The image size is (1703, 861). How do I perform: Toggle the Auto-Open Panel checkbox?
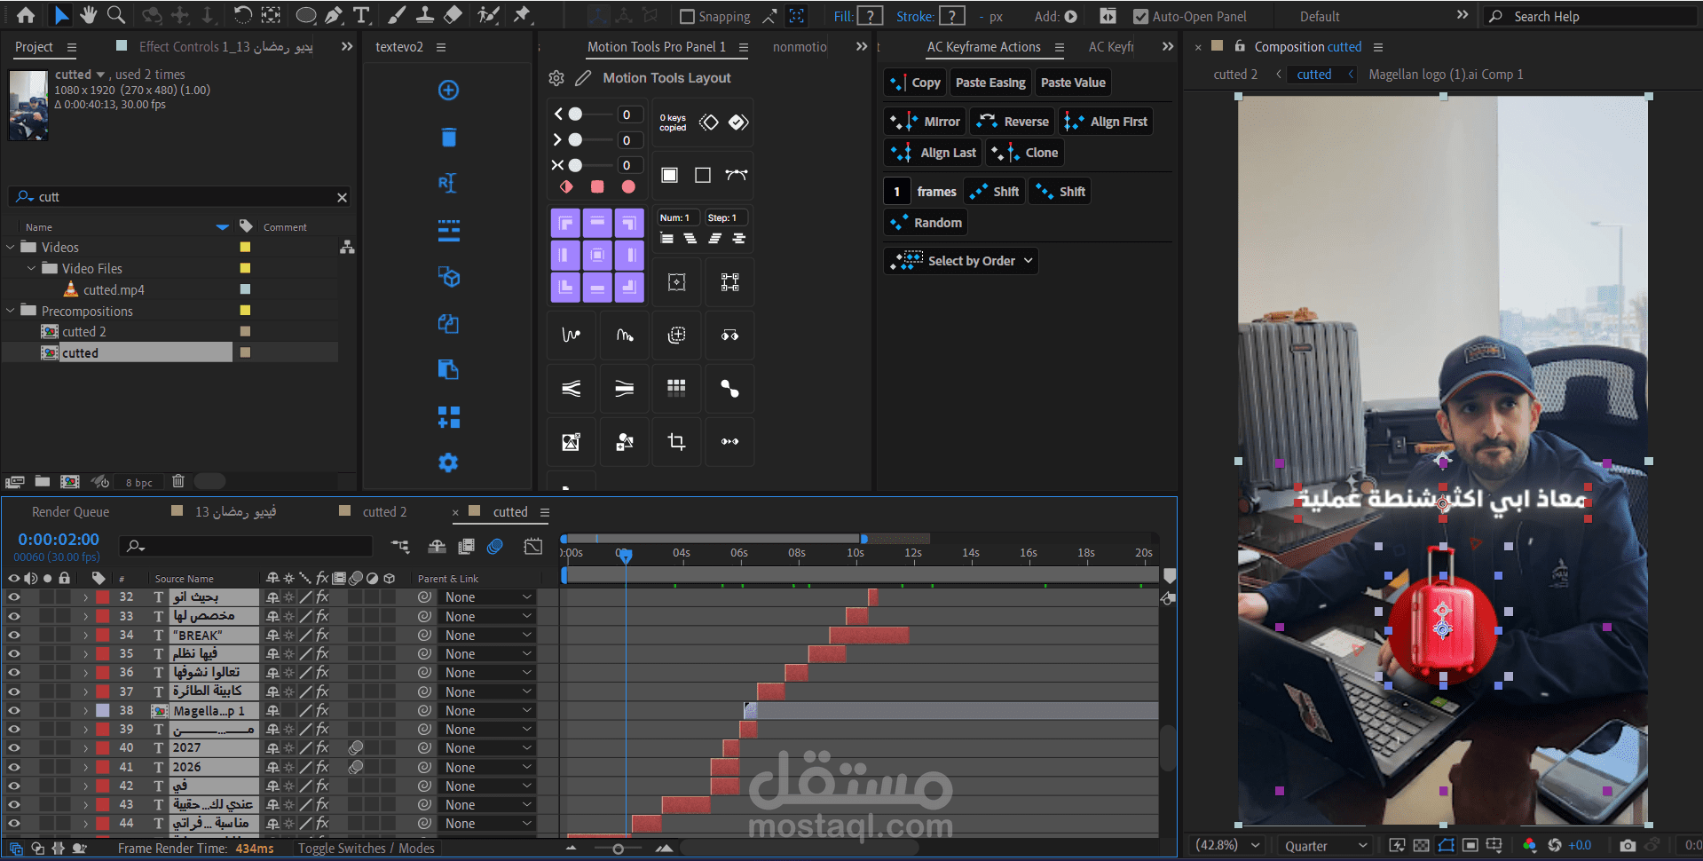pyautogui.click(x=1141, y=16)
